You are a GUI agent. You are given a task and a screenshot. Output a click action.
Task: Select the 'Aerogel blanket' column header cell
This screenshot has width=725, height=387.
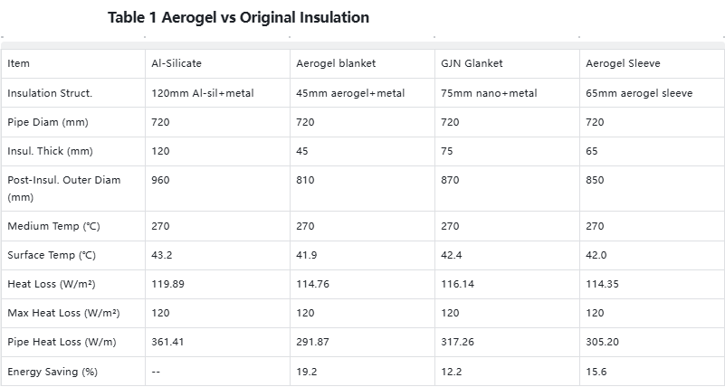[335, 64]
